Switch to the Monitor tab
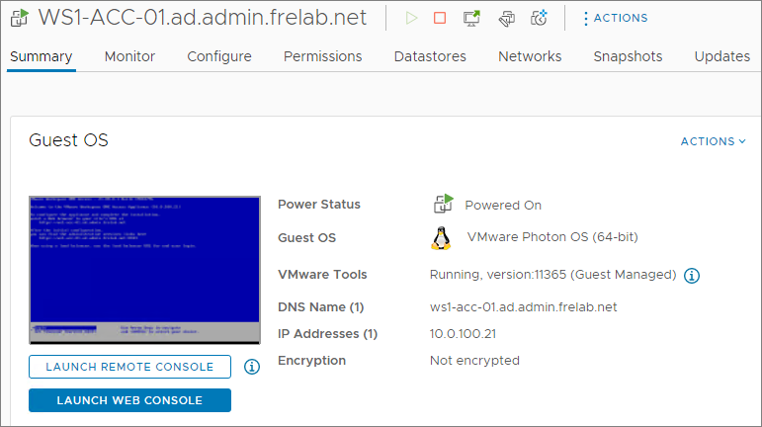This screenshot has height=427, width=762. coord(129,56)
